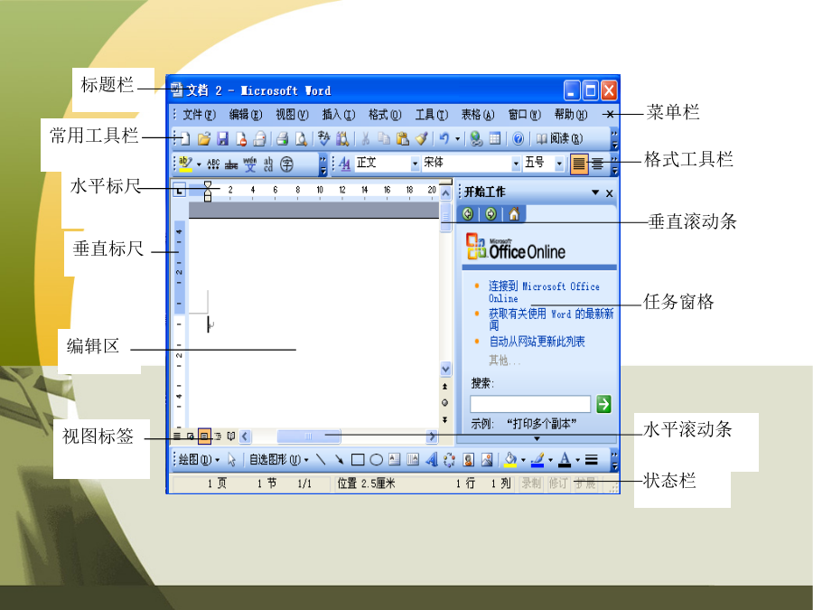Click 自动从网站更新此列表 link
Screen dimensions: 813x610
coord(537,342)
